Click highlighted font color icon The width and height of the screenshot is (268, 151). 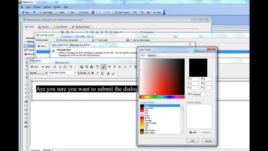[103, 67]
